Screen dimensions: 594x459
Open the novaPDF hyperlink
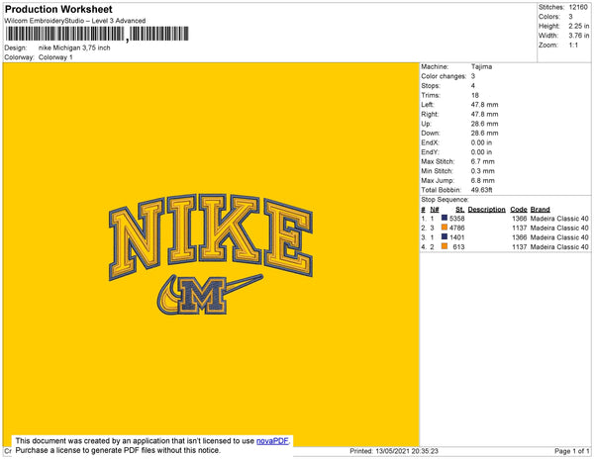pyautogui.click(x=272, y=441)
